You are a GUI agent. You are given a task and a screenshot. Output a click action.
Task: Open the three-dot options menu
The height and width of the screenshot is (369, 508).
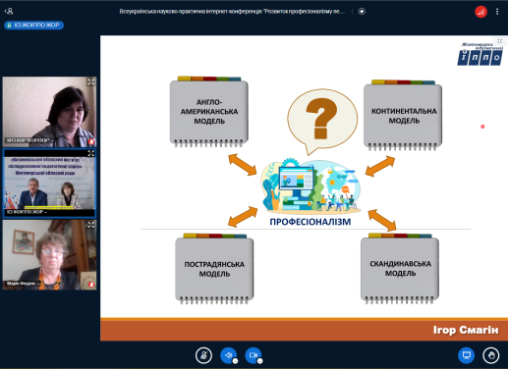click(497, 12)
